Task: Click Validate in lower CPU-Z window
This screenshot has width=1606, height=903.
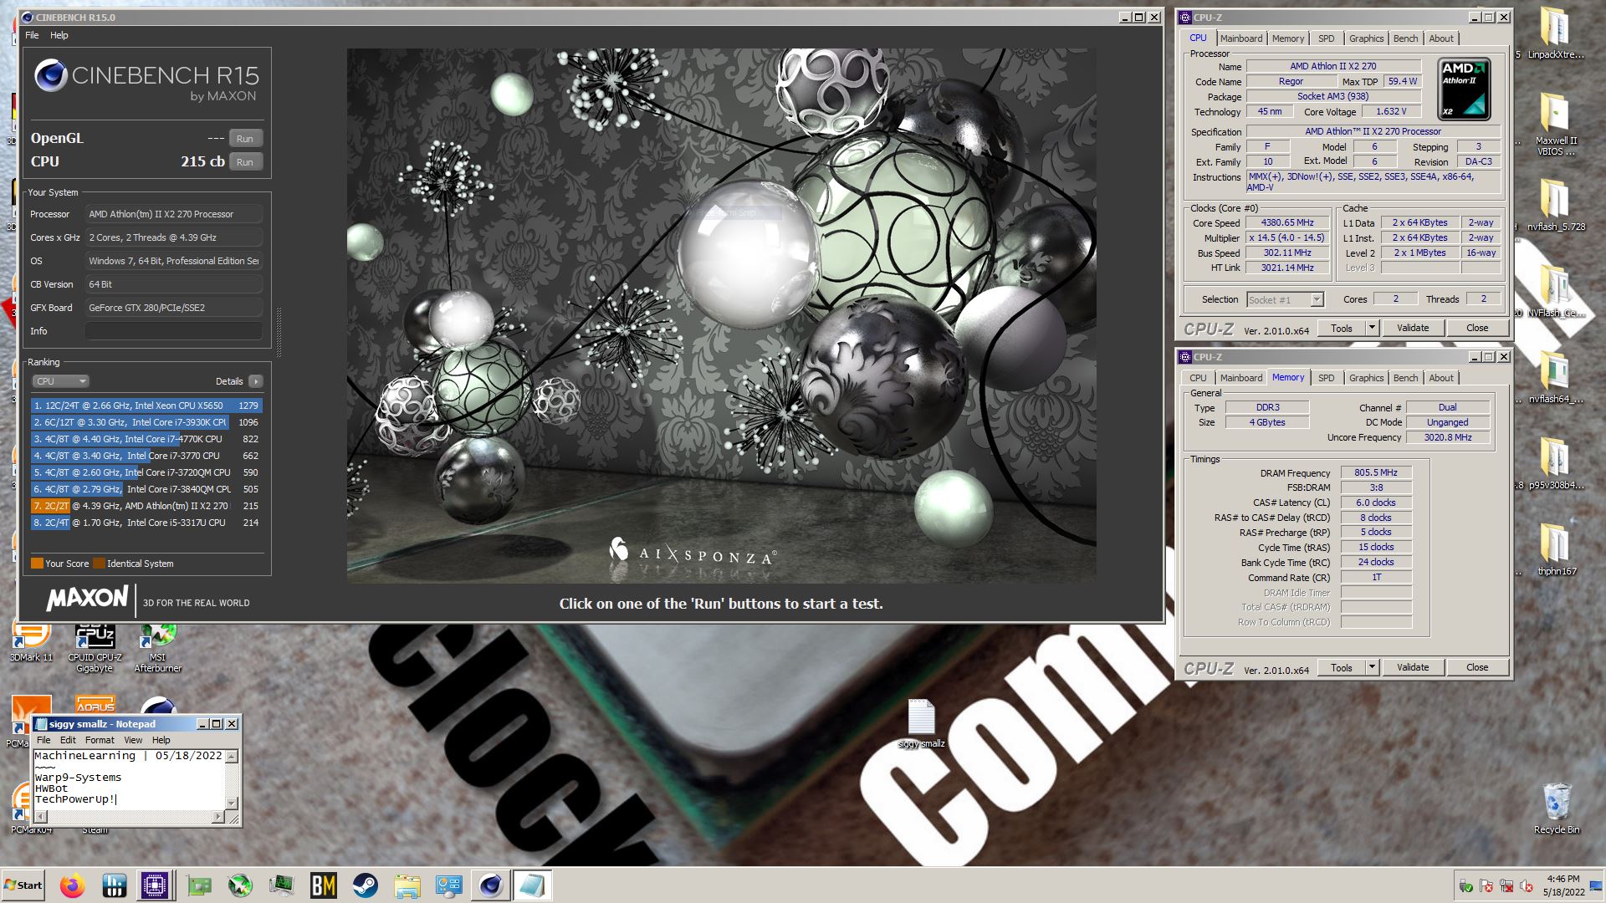Action: click(1413, 668)
